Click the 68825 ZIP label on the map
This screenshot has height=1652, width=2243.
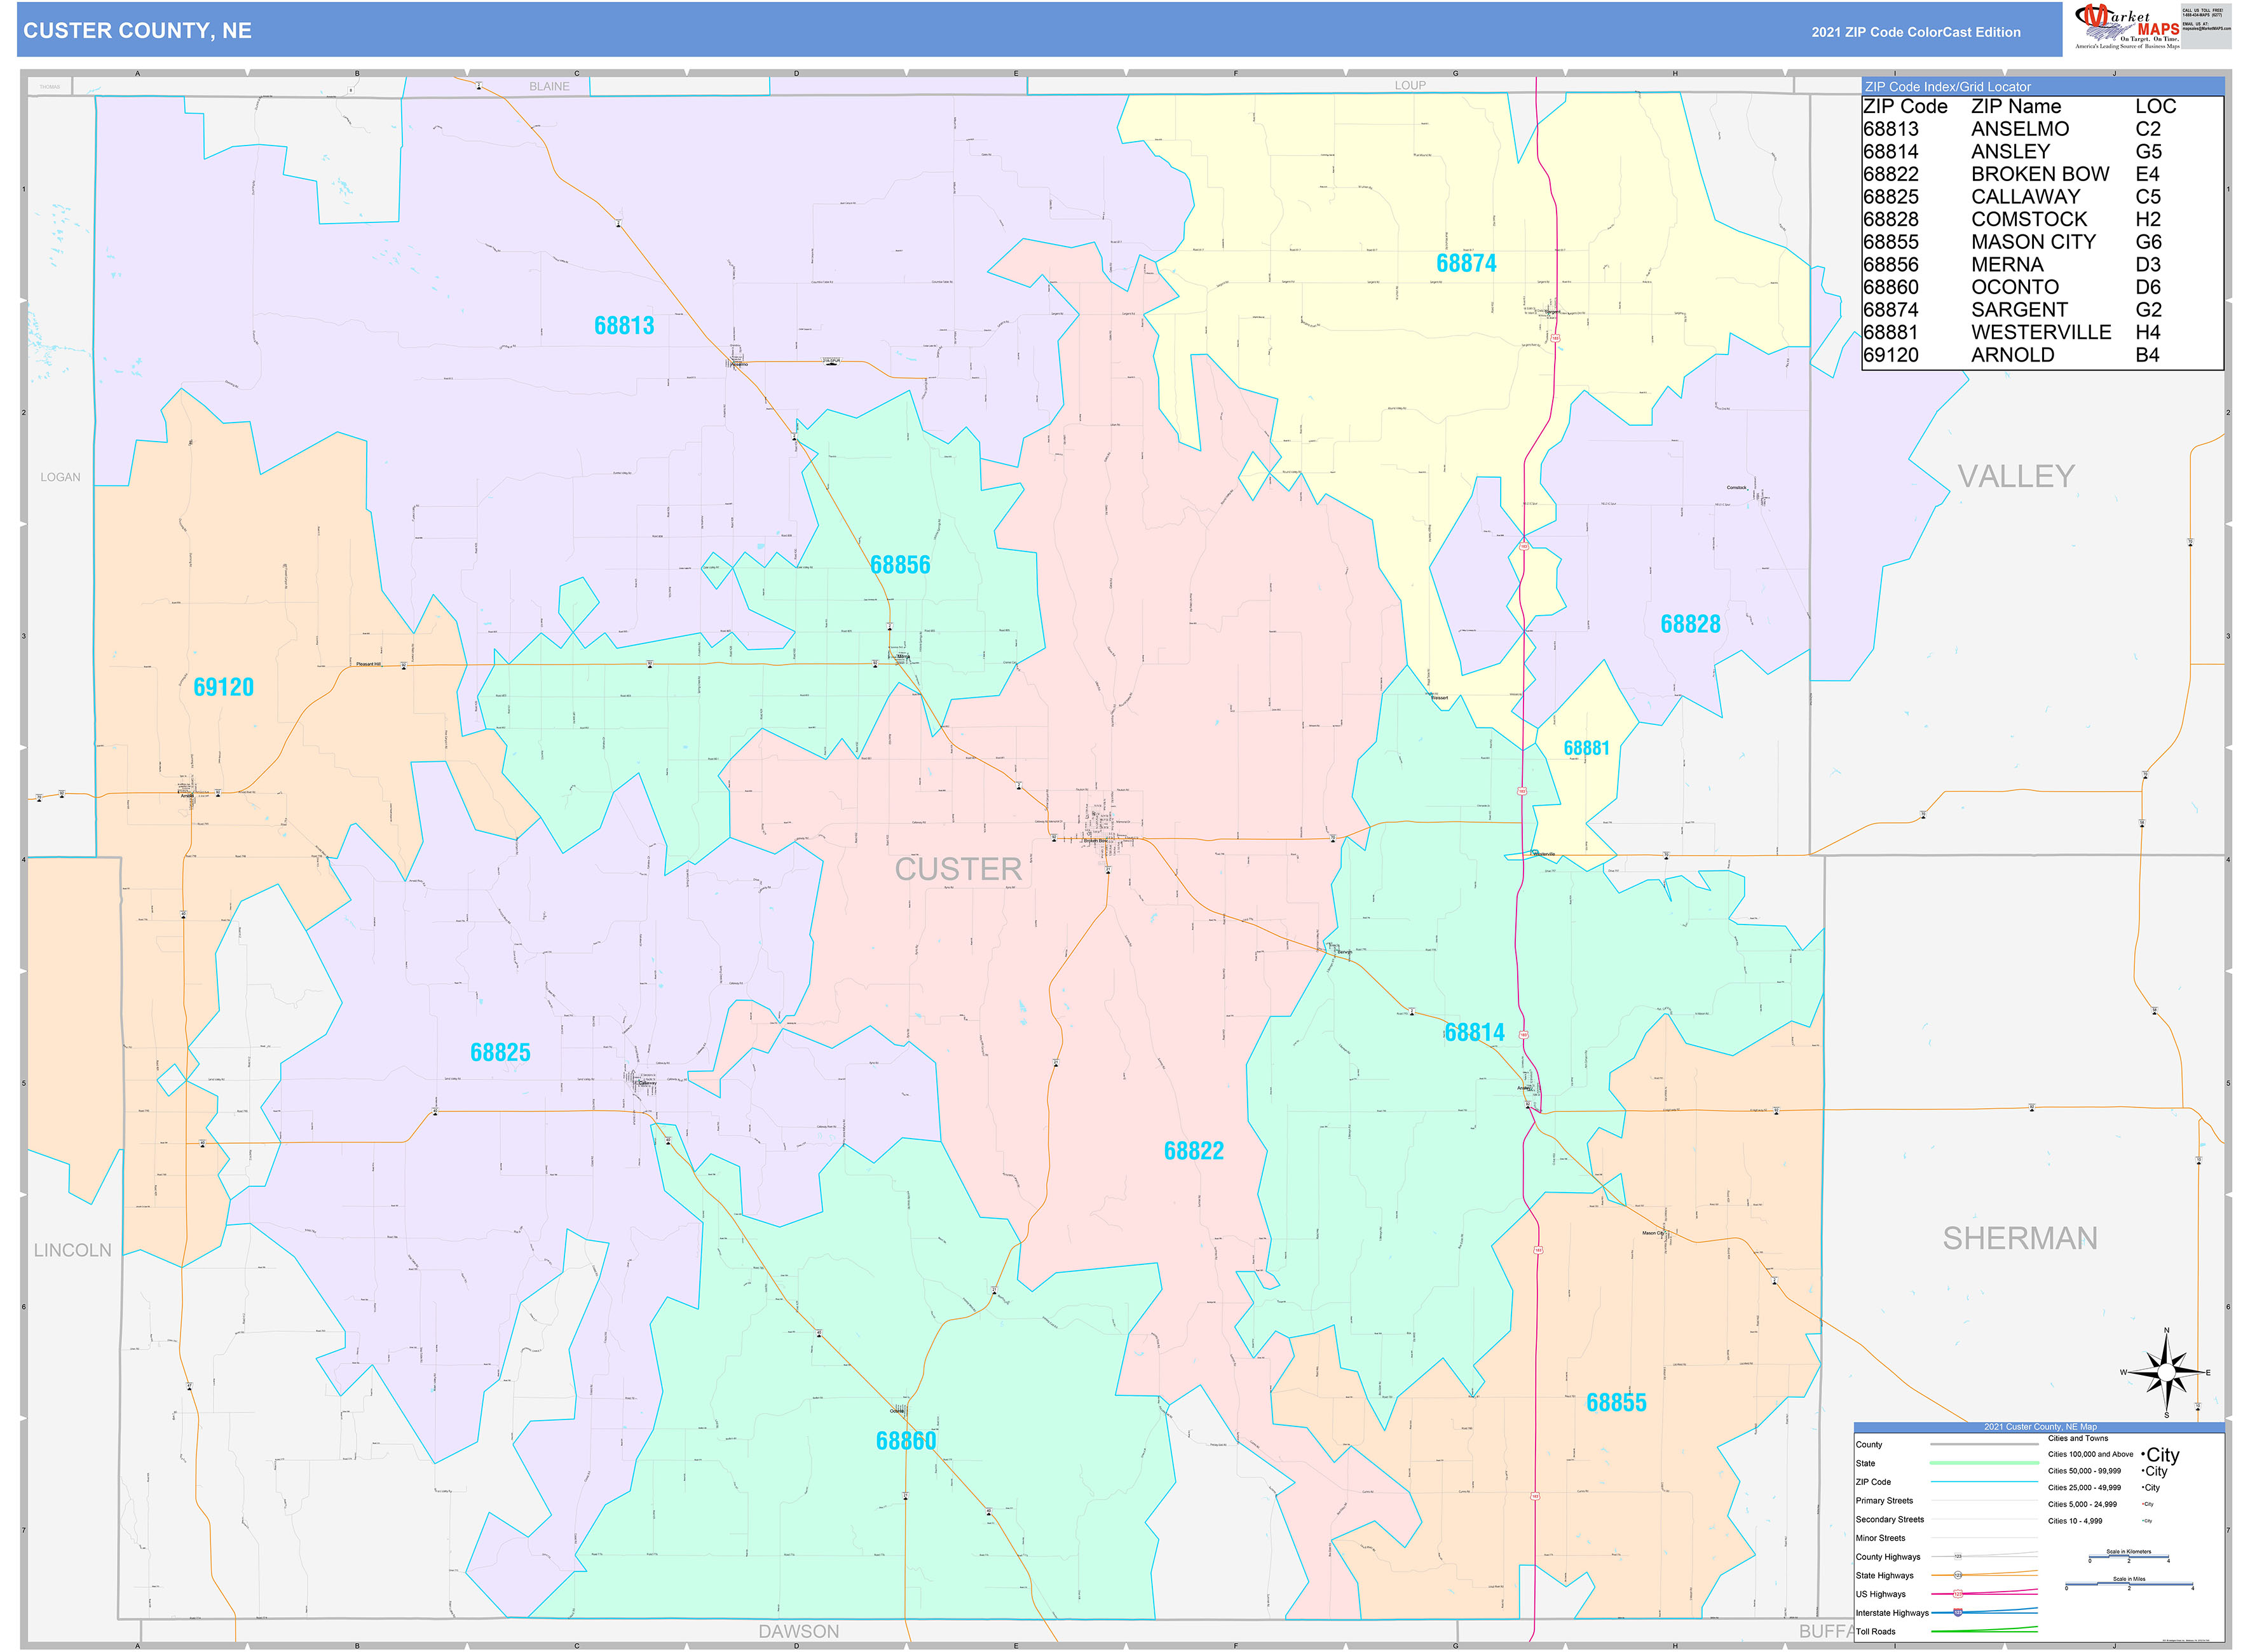click(x=500, y=1053)
